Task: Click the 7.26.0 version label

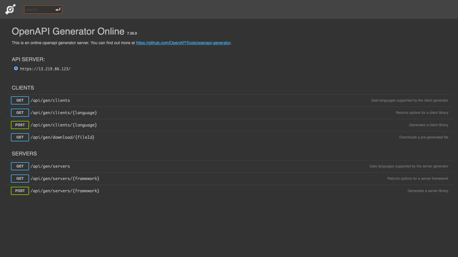Action: point(132,33)
